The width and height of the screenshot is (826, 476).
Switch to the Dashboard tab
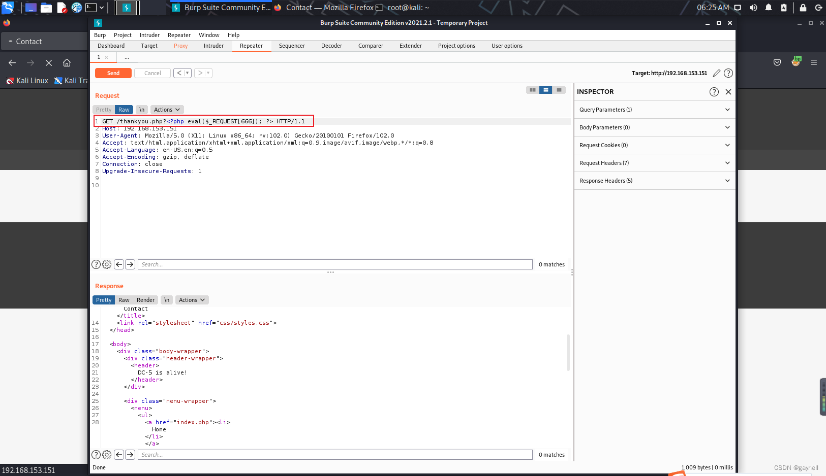pyautogui.click(x=111, y=46)
